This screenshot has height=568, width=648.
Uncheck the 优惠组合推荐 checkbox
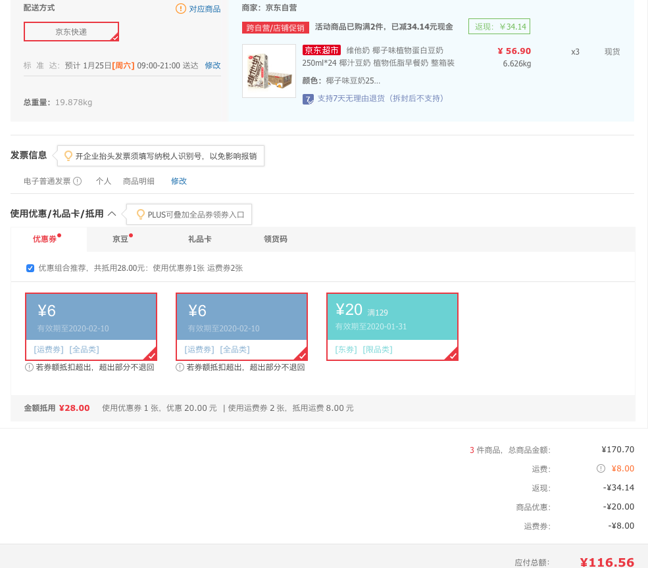pos(30,268)
